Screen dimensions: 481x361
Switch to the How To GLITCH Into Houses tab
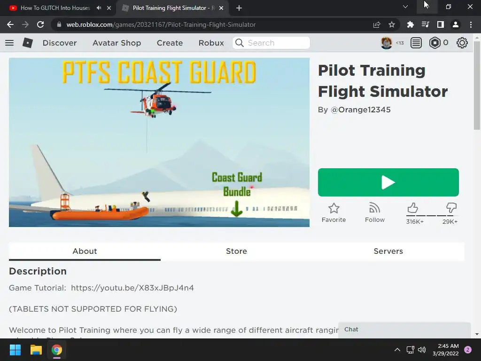(x=55, y=8)
